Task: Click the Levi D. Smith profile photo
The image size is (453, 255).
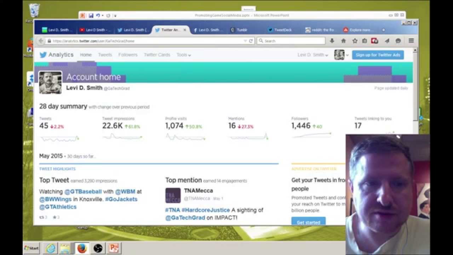Action: click(x=50, y=83)
